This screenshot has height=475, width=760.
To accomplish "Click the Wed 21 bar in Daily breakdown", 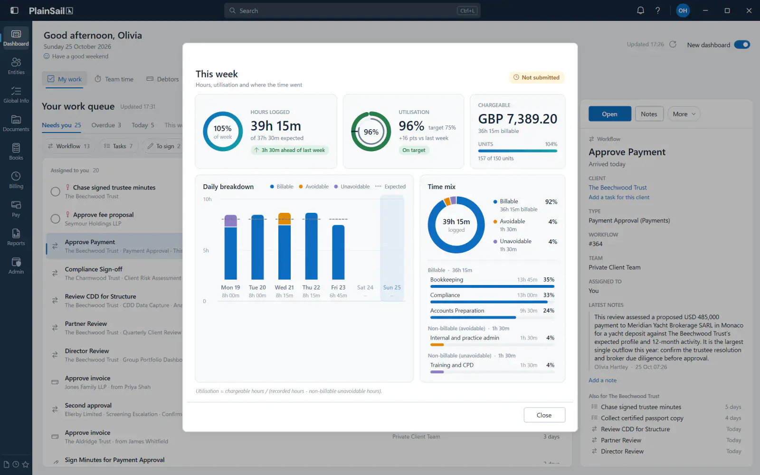I will [285, 247].
